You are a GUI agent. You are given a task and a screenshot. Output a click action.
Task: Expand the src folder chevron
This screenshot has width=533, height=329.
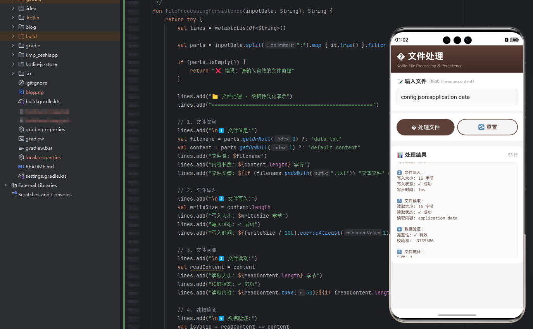[x=13, y=73]
